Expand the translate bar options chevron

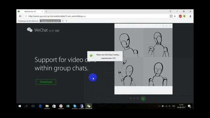click(x=63, y=21)
